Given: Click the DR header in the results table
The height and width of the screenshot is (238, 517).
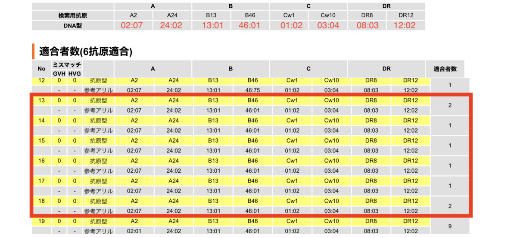Looking at the screenshot, I should [x=386, y=69].
